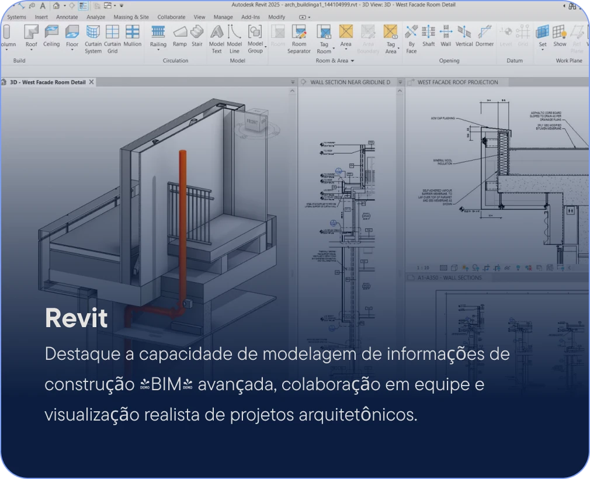Viewport: 590px width, 479px height.
Task: Open the Analyze ribbon tab
Action: 96,17
